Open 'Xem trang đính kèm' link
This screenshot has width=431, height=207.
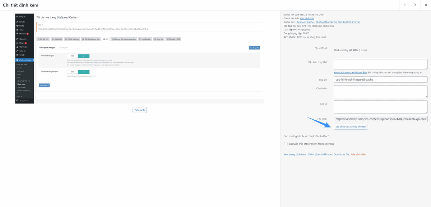point(295,154)
